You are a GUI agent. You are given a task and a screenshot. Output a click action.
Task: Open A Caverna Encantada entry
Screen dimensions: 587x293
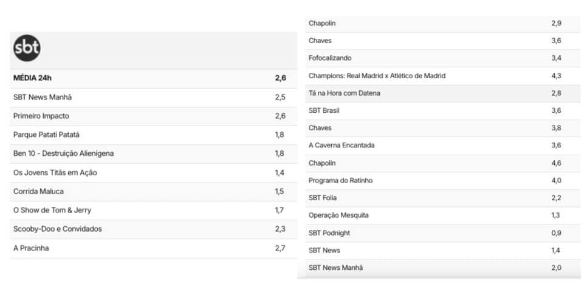coord(443,146)
